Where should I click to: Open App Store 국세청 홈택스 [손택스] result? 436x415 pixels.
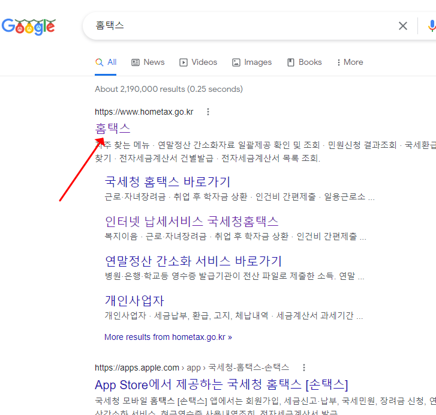pyautogui.click(x=221, y=384)
